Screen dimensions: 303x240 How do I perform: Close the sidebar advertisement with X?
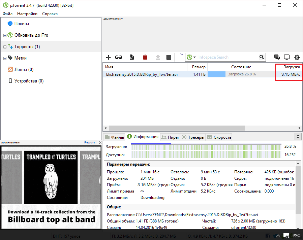click(100, 143)
